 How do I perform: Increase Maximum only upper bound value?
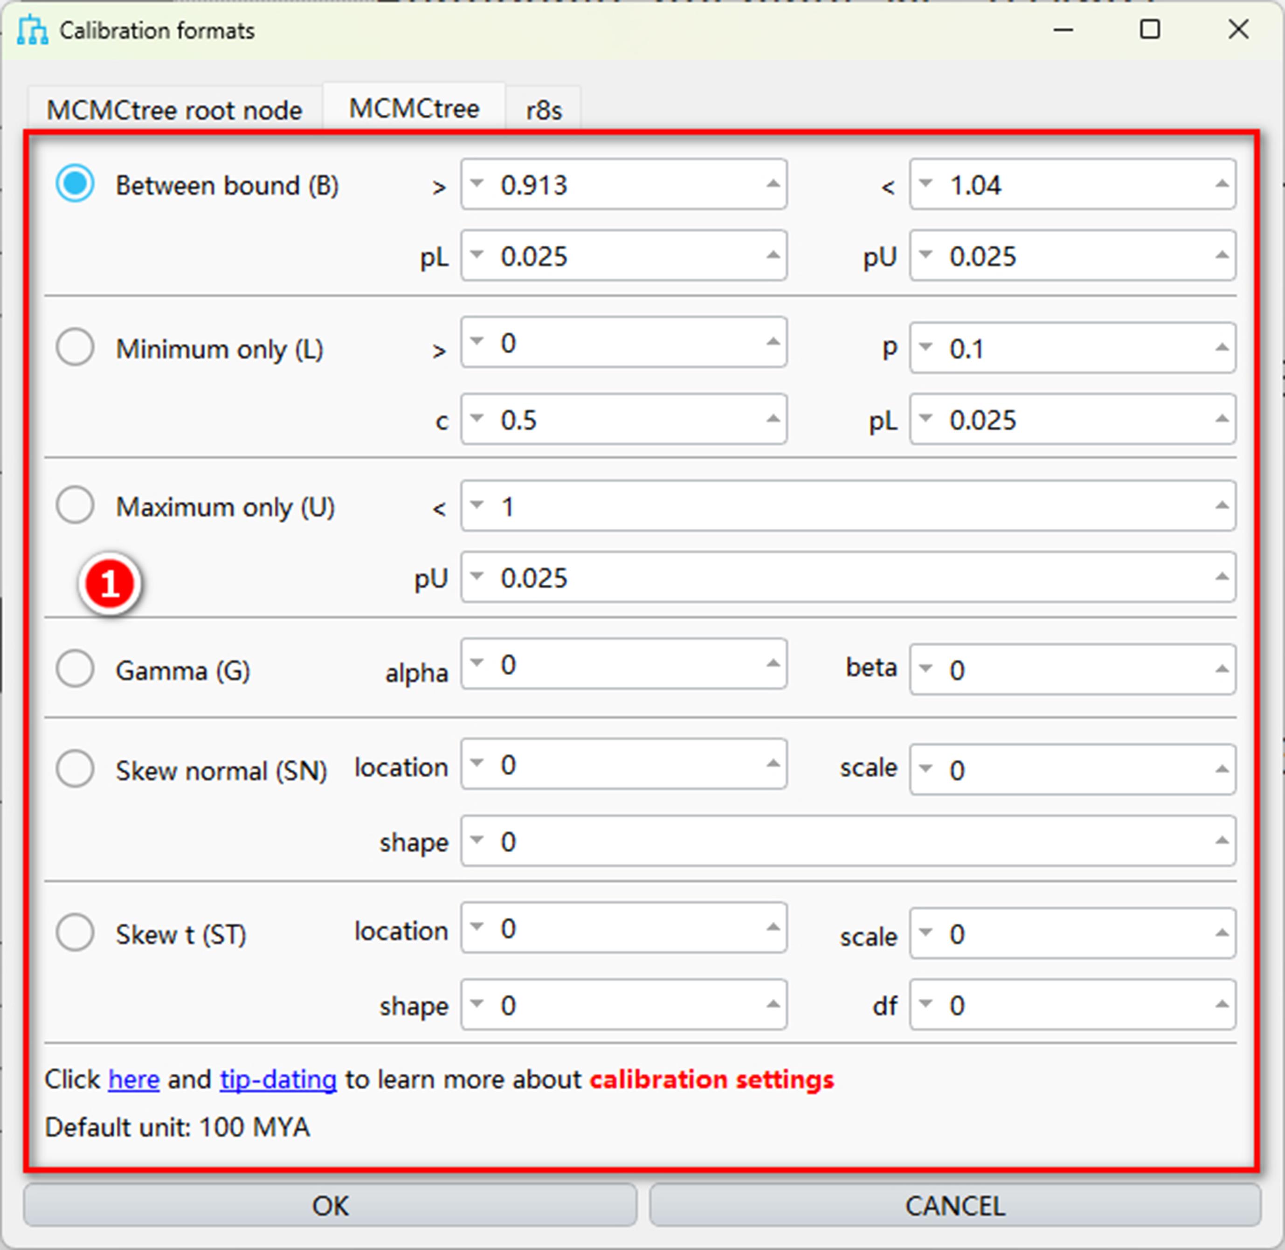point(1221,505)
